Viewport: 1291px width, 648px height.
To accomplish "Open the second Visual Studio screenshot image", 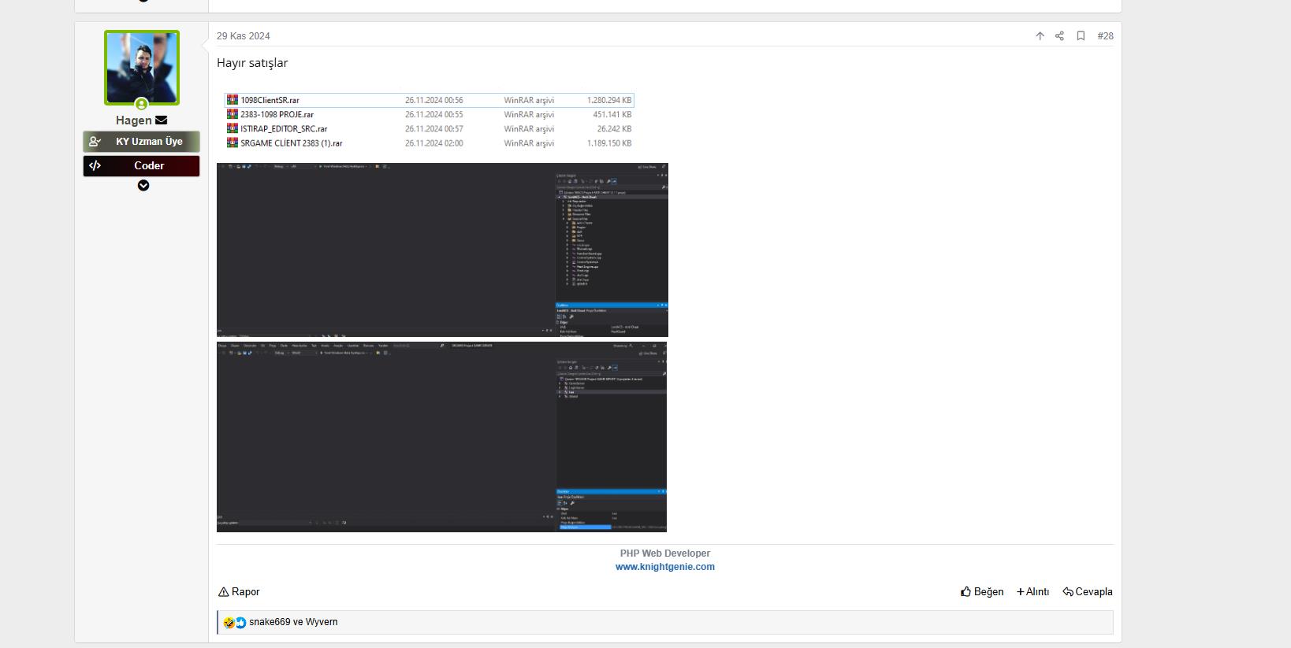I will tap(442, 436).
